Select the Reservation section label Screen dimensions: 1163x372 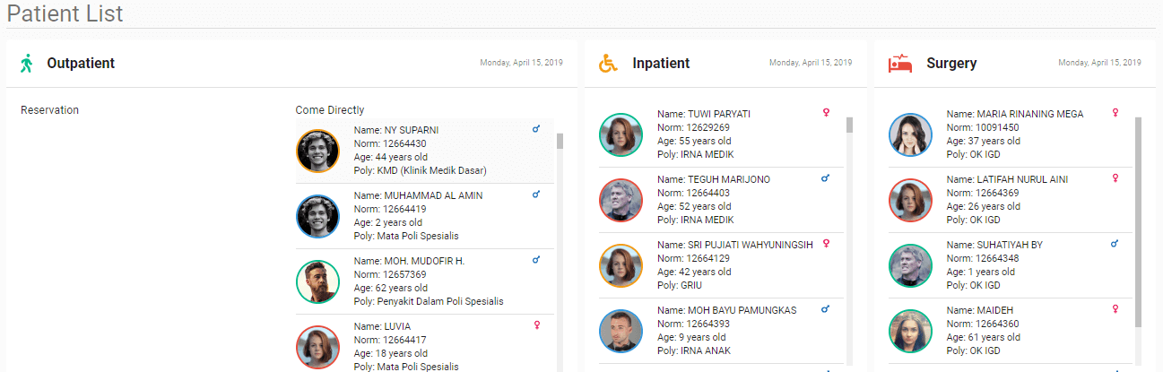click(x=49, y=110)
